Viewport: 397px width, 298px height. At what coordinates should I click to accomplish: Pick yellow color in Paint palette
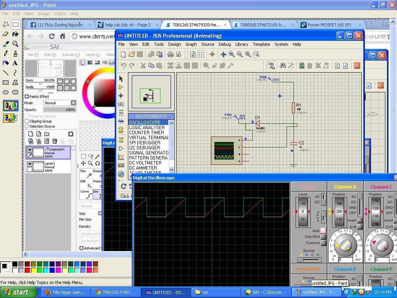[x=33, y=270]
